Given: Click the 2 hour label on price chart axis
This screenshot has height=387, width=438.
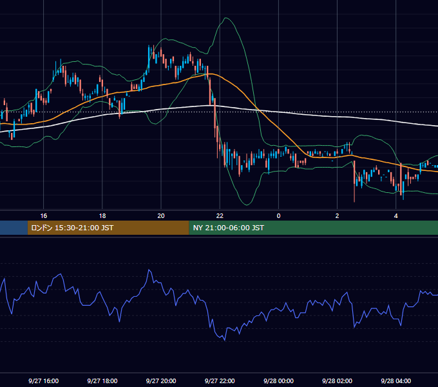Looking at the screenshot, I should [337, 216].
